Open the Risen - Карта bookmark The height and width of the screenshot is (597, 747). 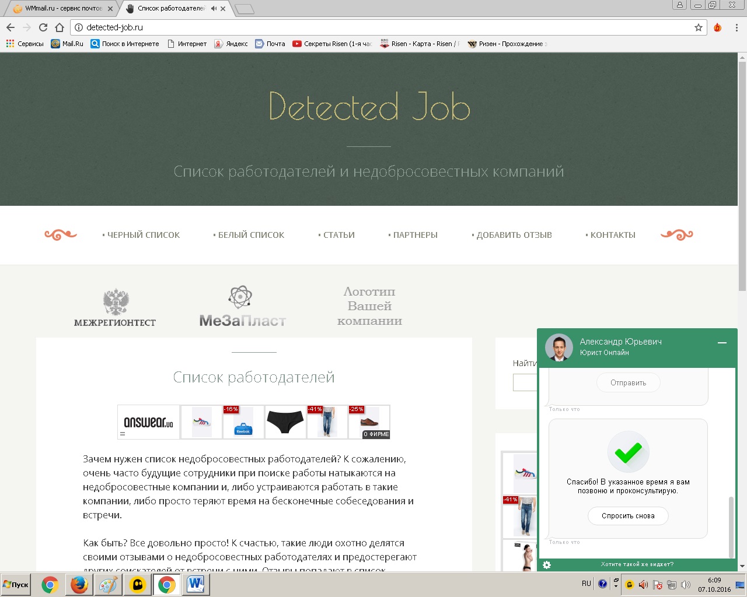tap(420, 44)
